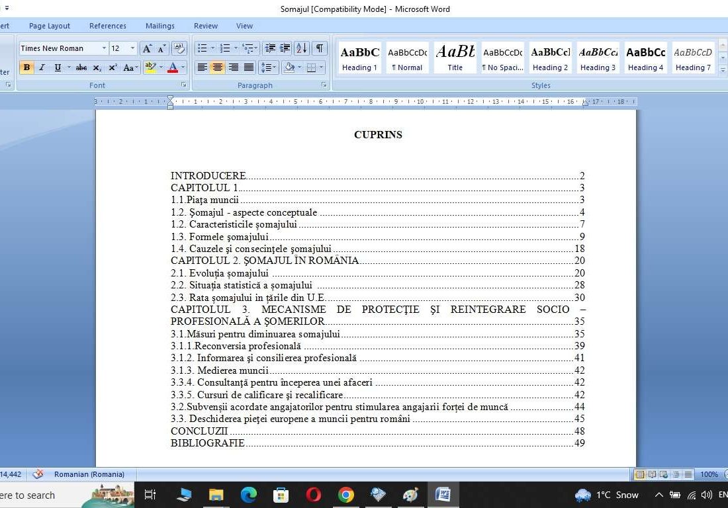The height and width of the screenshot is (508, 728).
Task: Click the Superscript icon
Action: (113, 67)
